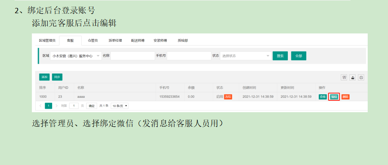
Task: Click the page jump number input
Action: (74, 106)
